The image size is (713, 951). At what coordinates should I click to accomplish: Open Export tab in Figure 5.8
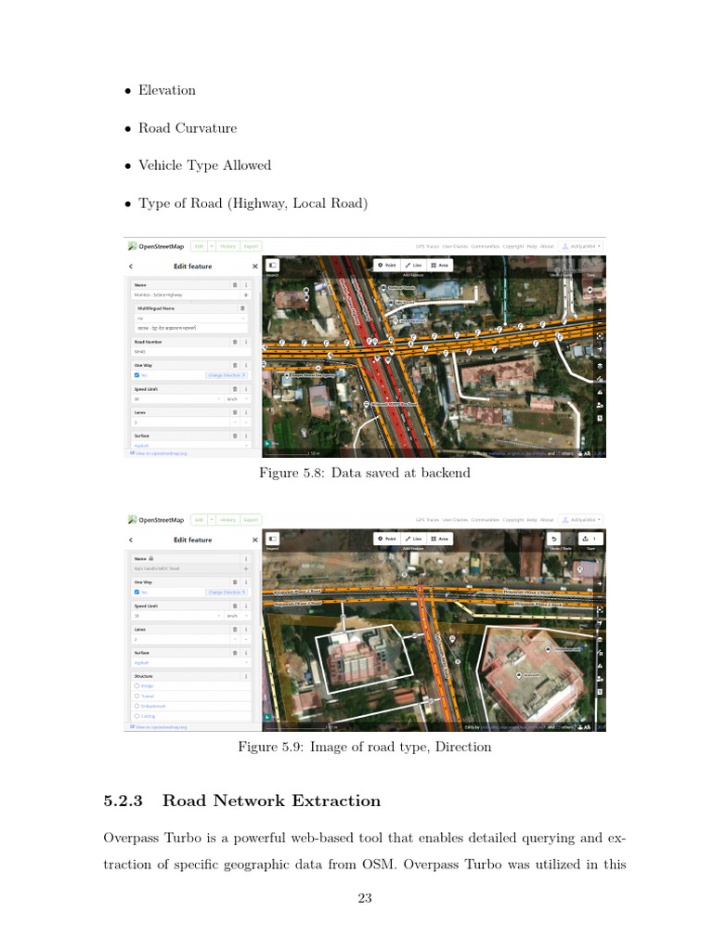point(251,246)
